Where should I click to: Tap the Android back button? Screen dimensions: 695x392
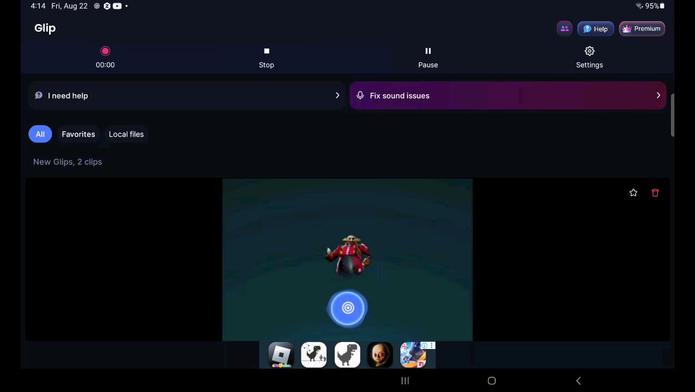tap(578, 381)
